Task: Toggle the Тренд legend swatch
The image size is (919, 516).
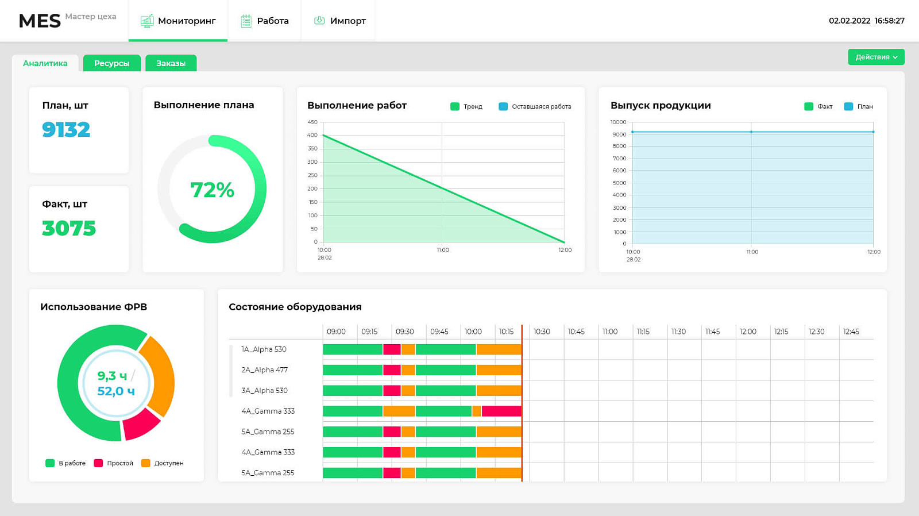Action: (x=455, y=106)
